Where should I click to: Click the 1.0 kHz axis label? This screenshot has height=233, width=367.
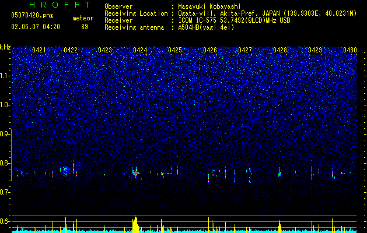pyautogui.click(x=5, y=105)
